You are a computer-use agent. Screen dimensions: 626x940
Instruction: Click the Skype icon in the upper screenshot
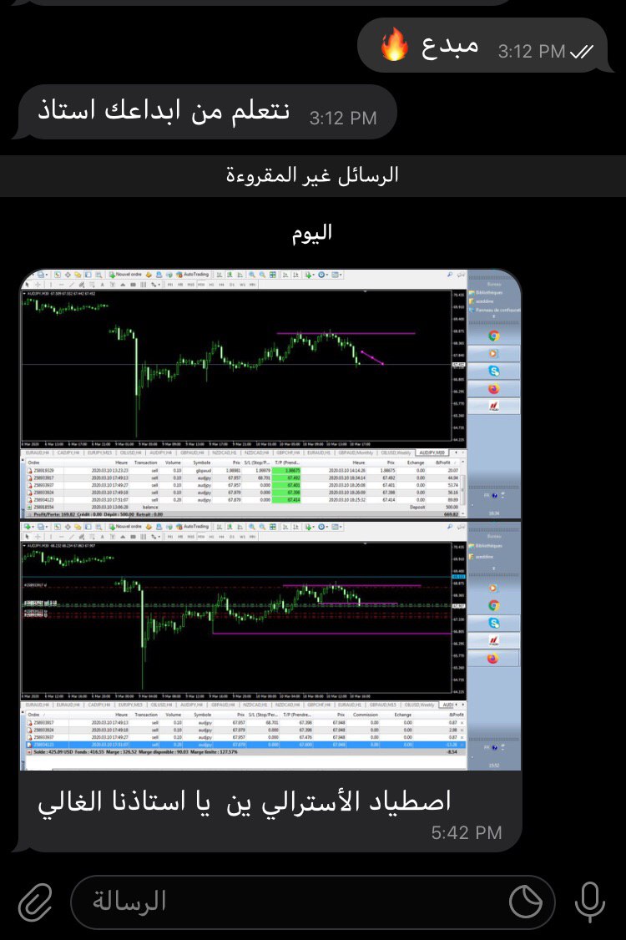click(493, 371)
